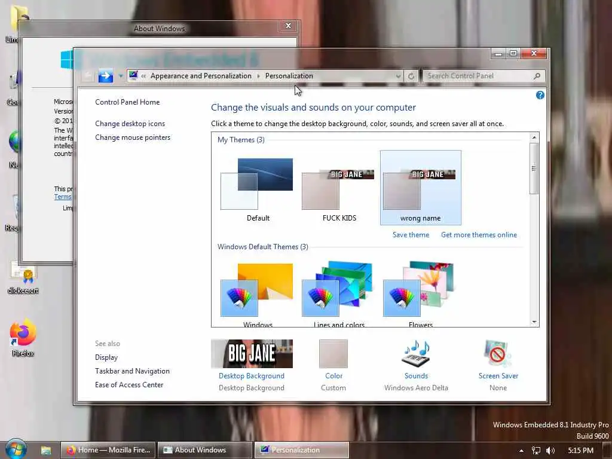Click Save theme link
This screenshot has height=459, width=612.
[411, 234]
